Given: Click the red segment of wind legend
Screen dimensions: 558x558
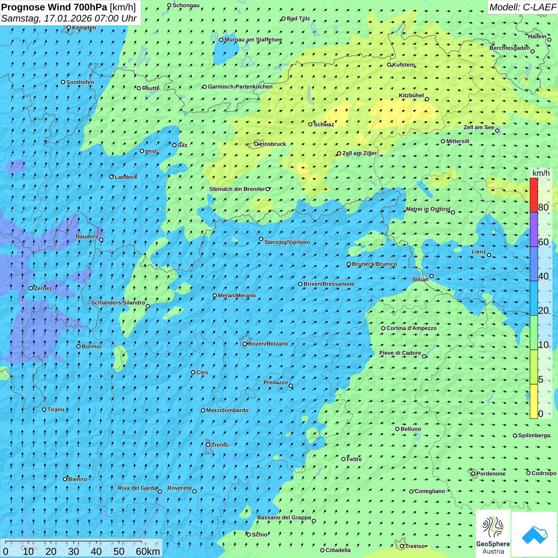Looking at the screenshot, I should pyautogui.click(x=534, y=195).
